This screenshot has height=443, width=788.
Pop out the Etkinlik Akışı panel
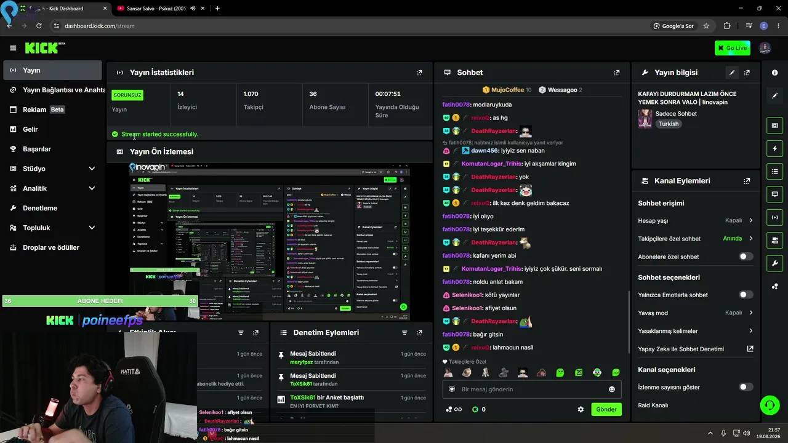click(x=255, y=333)
